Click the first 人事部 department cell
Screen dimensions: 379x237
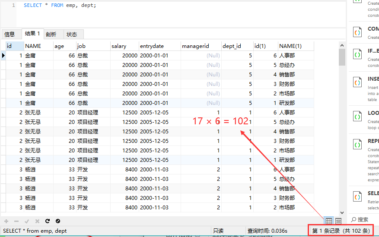click(296, 56)
